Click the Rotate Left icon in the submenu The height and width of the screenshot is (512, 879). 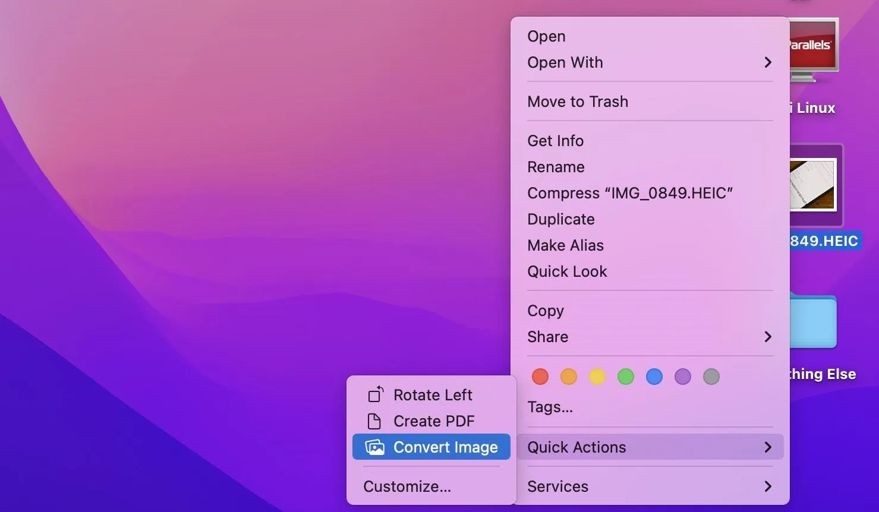pyautogui.click(x=376, y=394)
